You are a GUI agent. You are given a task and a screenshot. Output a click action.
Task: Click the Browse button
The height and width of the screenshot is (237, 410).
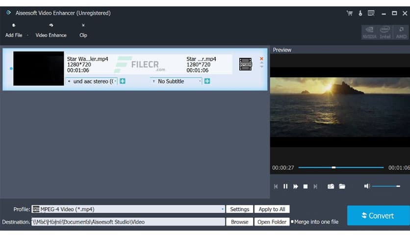(x=239, y=222)
